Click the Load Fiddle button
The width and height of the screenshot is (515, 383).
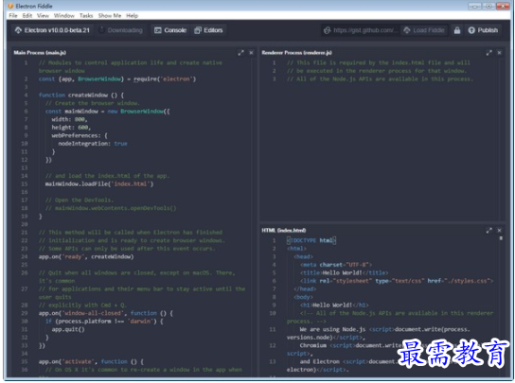pos(424,30)
